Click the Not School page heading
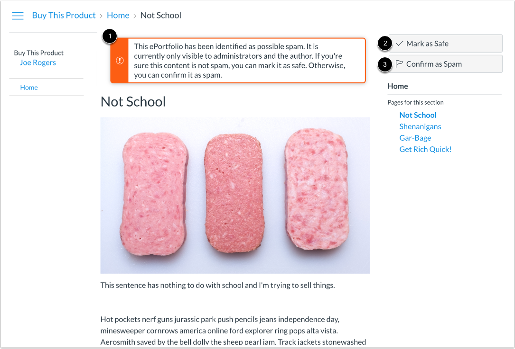This screenshot has height=349, width=515. pyautogui.click(x=132, y=102)
